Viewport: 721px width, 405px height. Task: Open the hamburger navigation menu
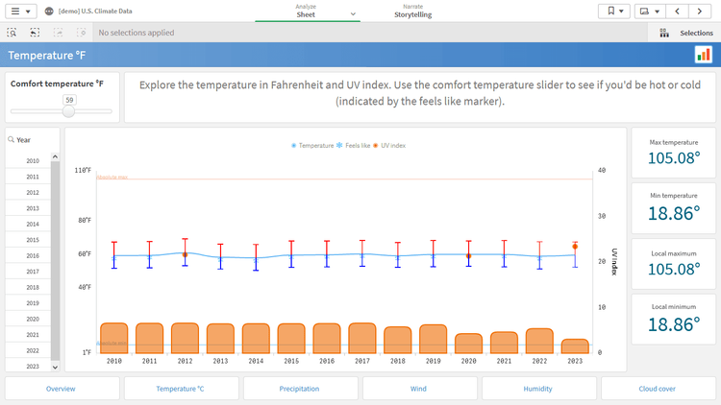[21, 12]
